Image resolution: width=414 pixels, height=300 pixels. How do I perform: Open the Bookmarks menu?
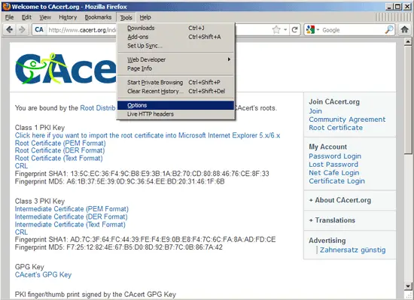tap(98, 17)
